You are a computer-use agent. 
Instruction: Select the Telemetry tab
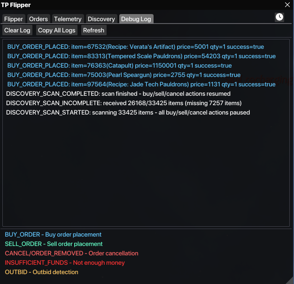[x=68, y=19]
